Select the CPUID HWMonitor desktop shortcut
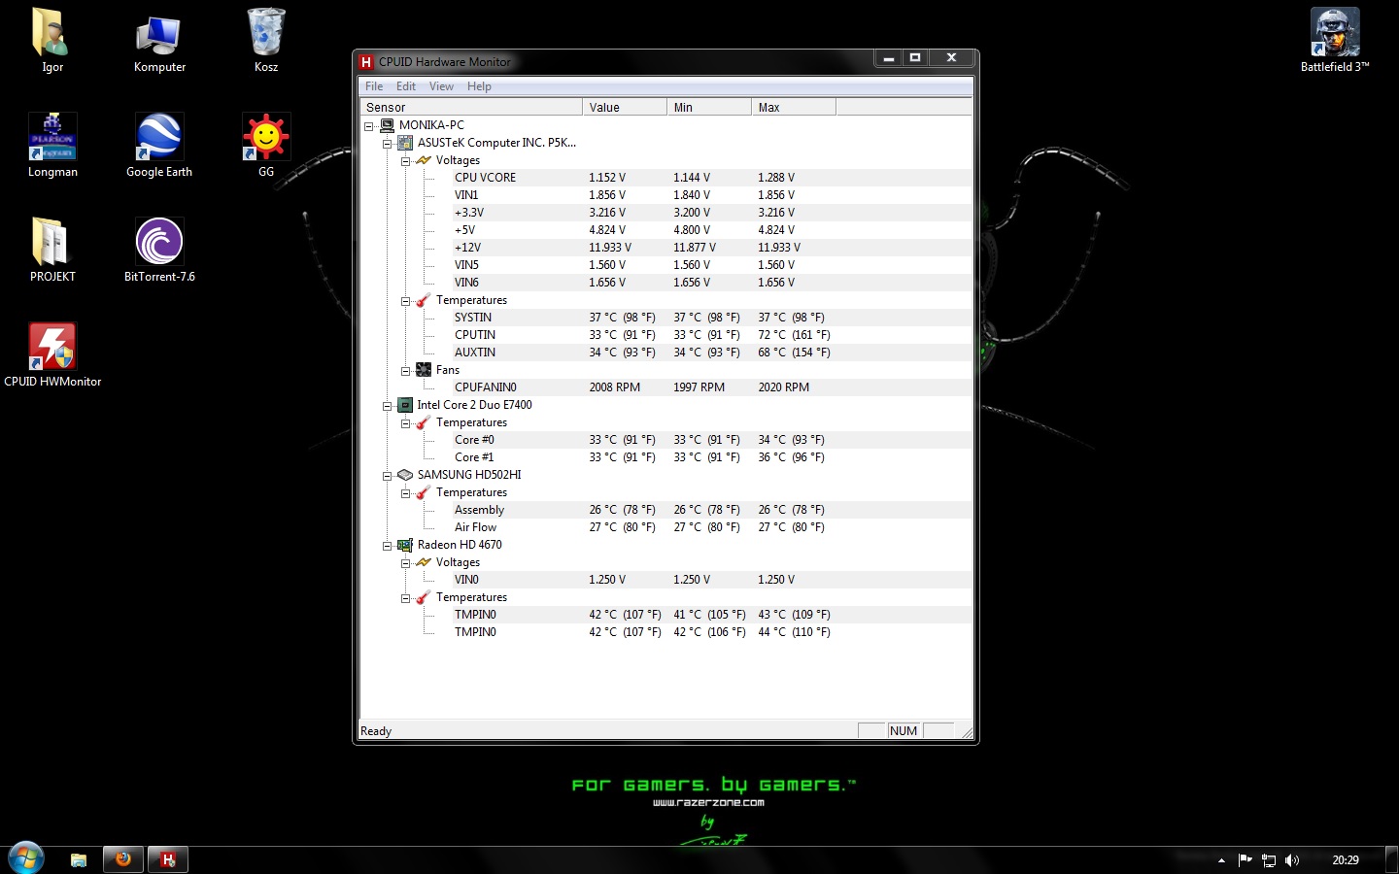 point(52,355)
